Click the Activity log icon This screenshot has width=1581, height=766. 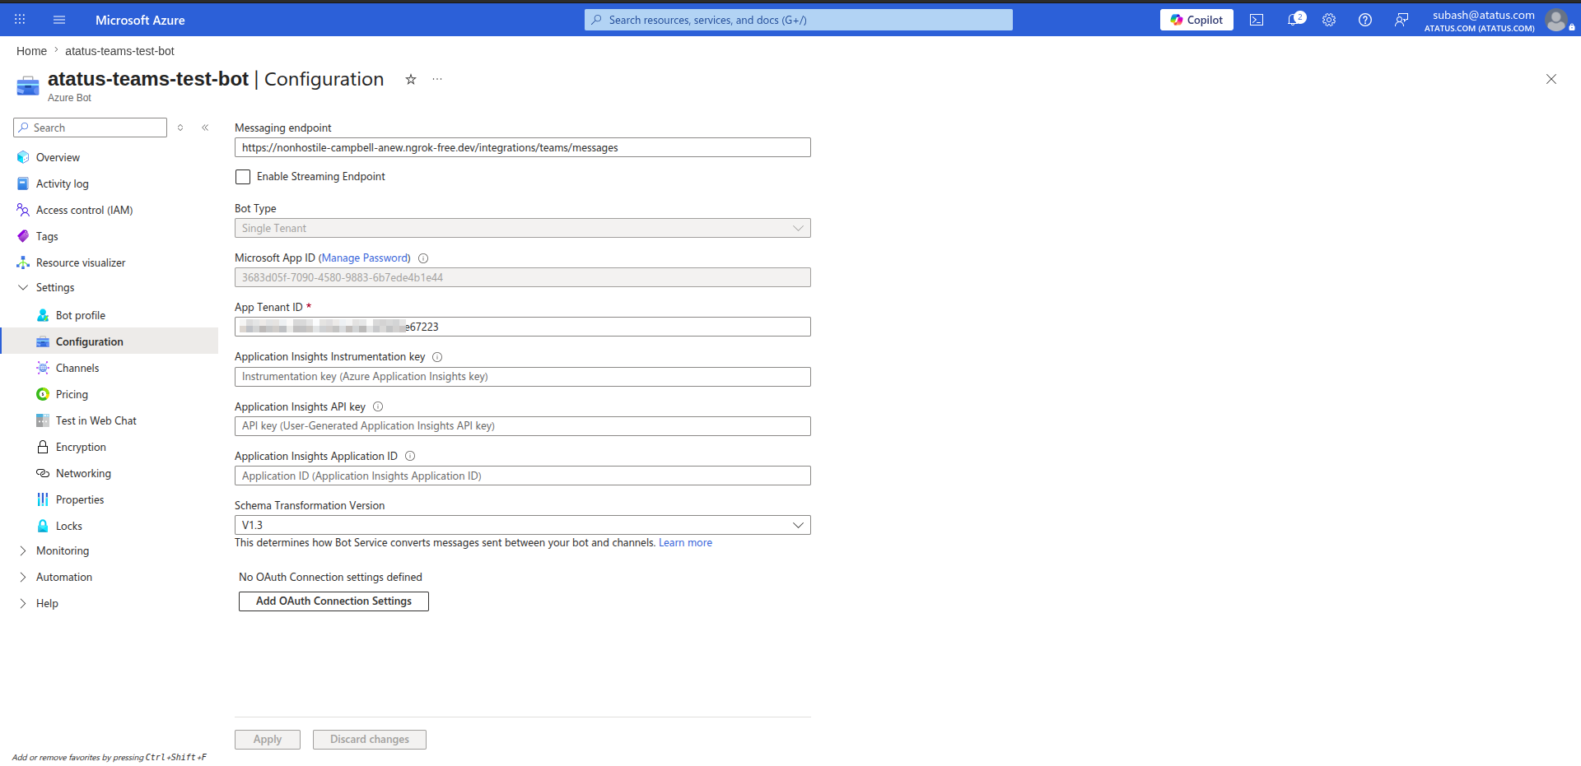(23, 183)
